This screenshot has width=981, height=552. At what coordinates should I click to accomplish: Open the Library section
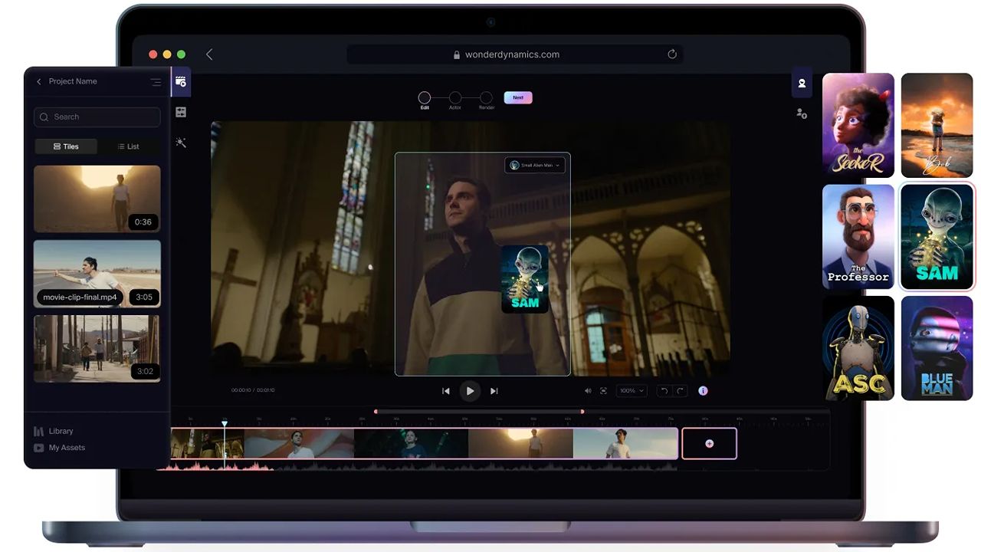pos(61,432)
